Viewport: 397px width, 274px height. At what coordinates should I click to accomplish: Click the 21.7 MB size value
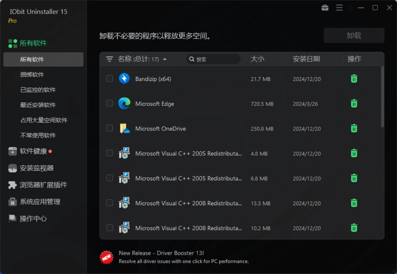pos(261,79)
